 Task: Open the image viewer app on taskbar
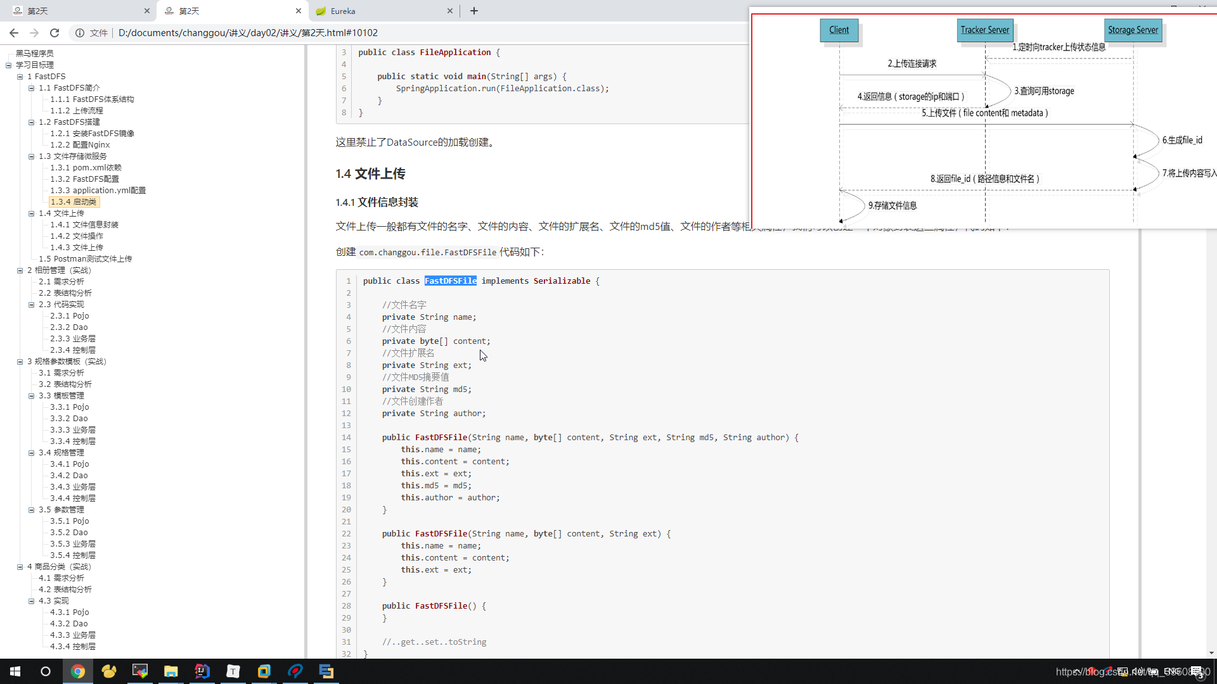click(140, 671)
